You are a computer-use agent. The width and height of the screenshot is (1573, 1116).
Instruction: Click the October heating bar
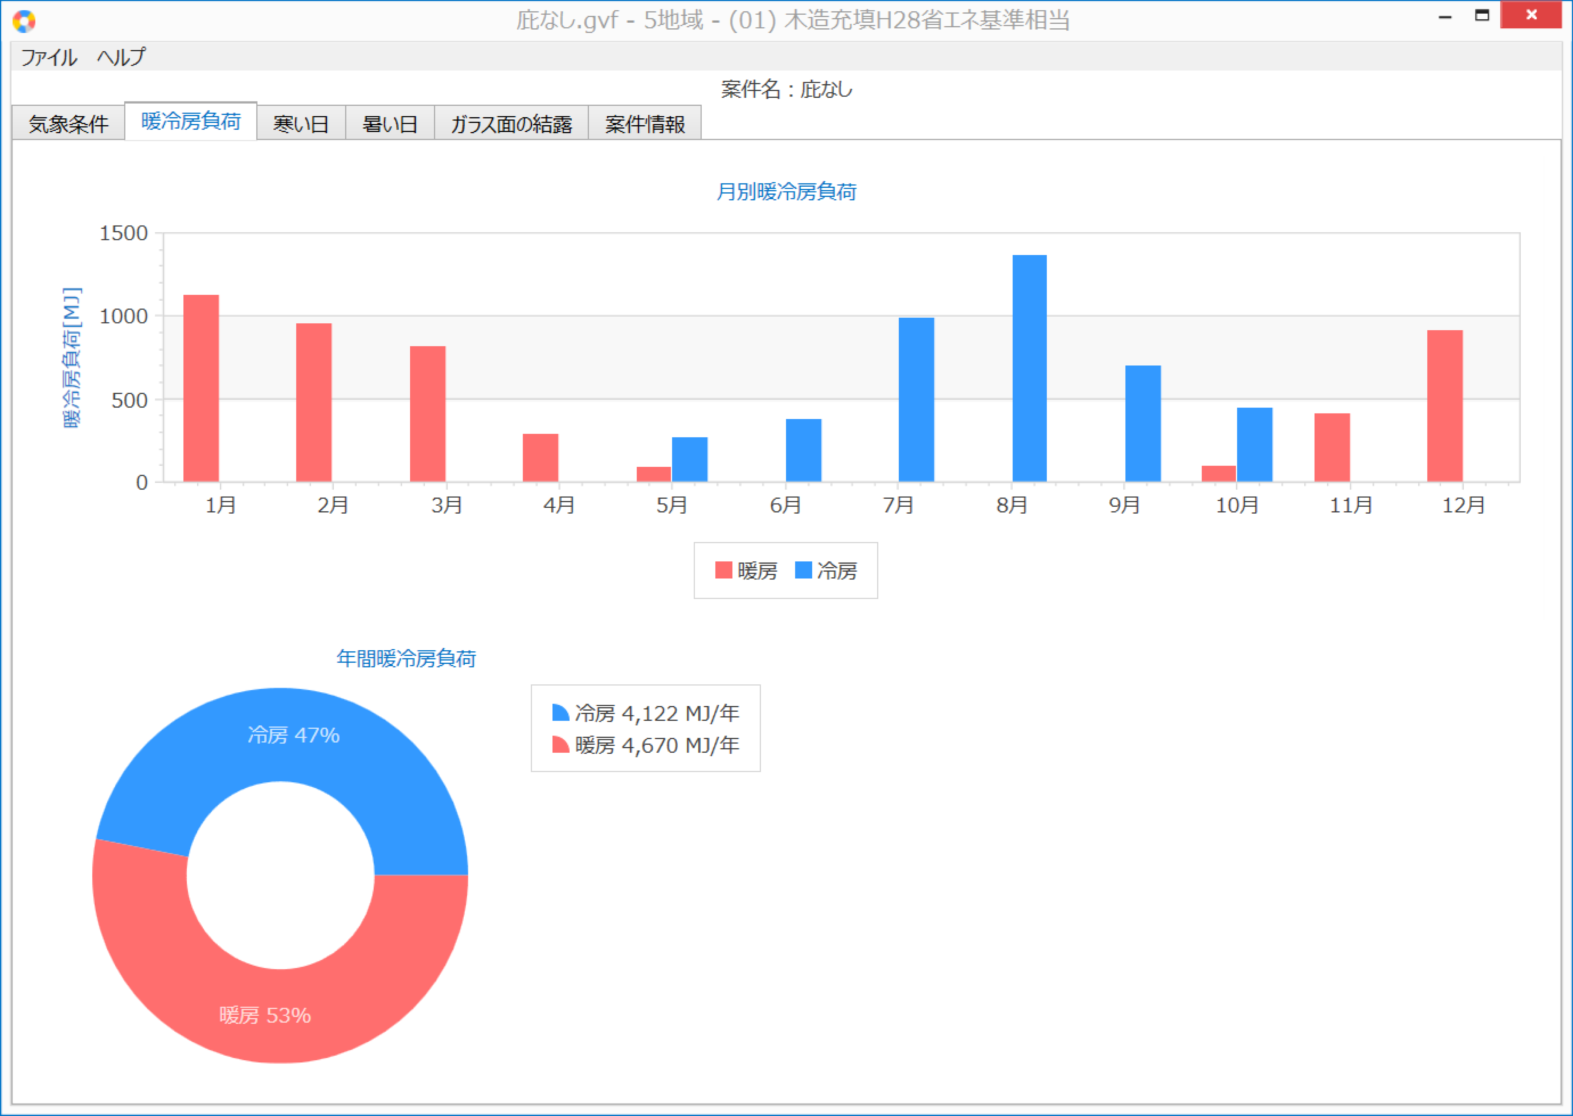tap(1219, 473)
